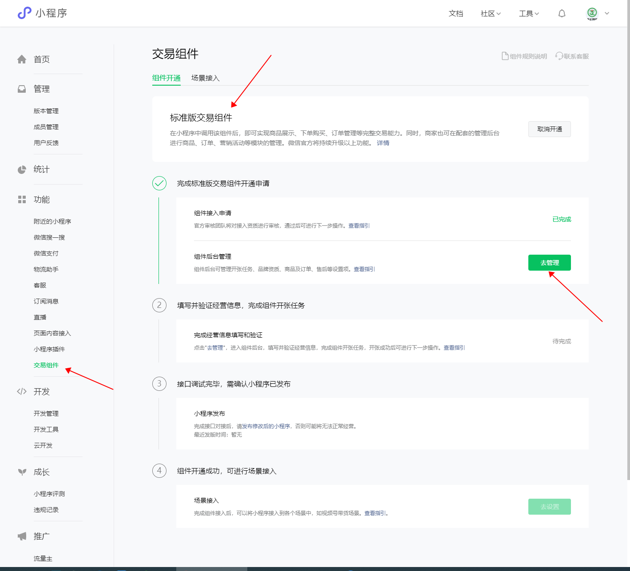Switch to the 场景接入 tab
Screen dimensions: 630x571
pos(206,78)
